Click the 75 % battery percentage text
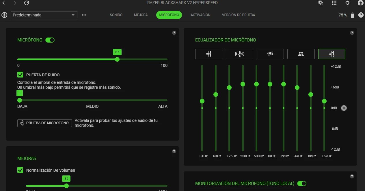 coord(343,15)
